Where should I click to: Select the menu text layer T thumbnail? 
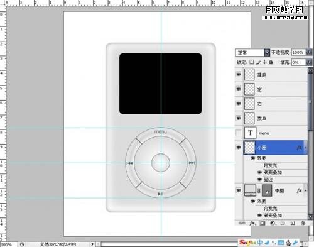tap(250, 133)
